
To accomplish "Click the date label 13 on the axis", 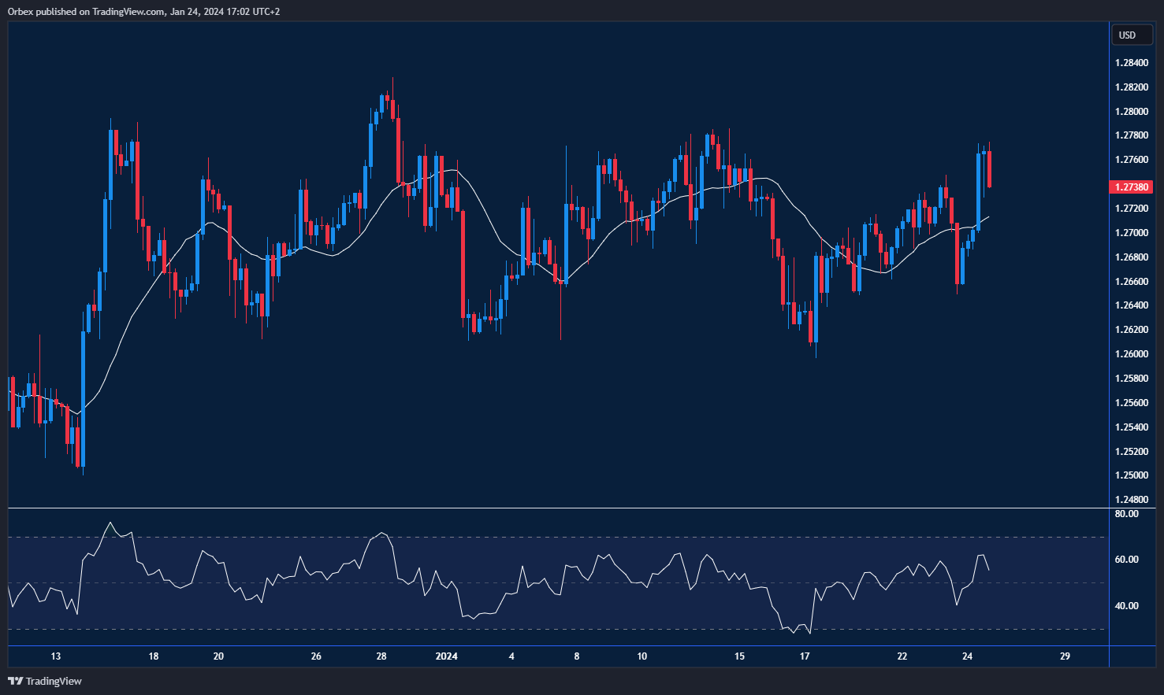I will pos(55,656).
